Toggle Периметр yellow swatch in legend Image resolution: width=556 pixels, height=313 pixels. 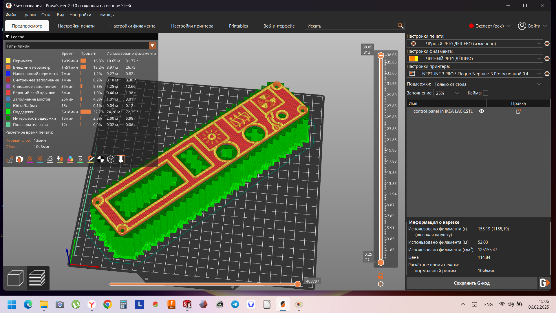click(8, 61)
